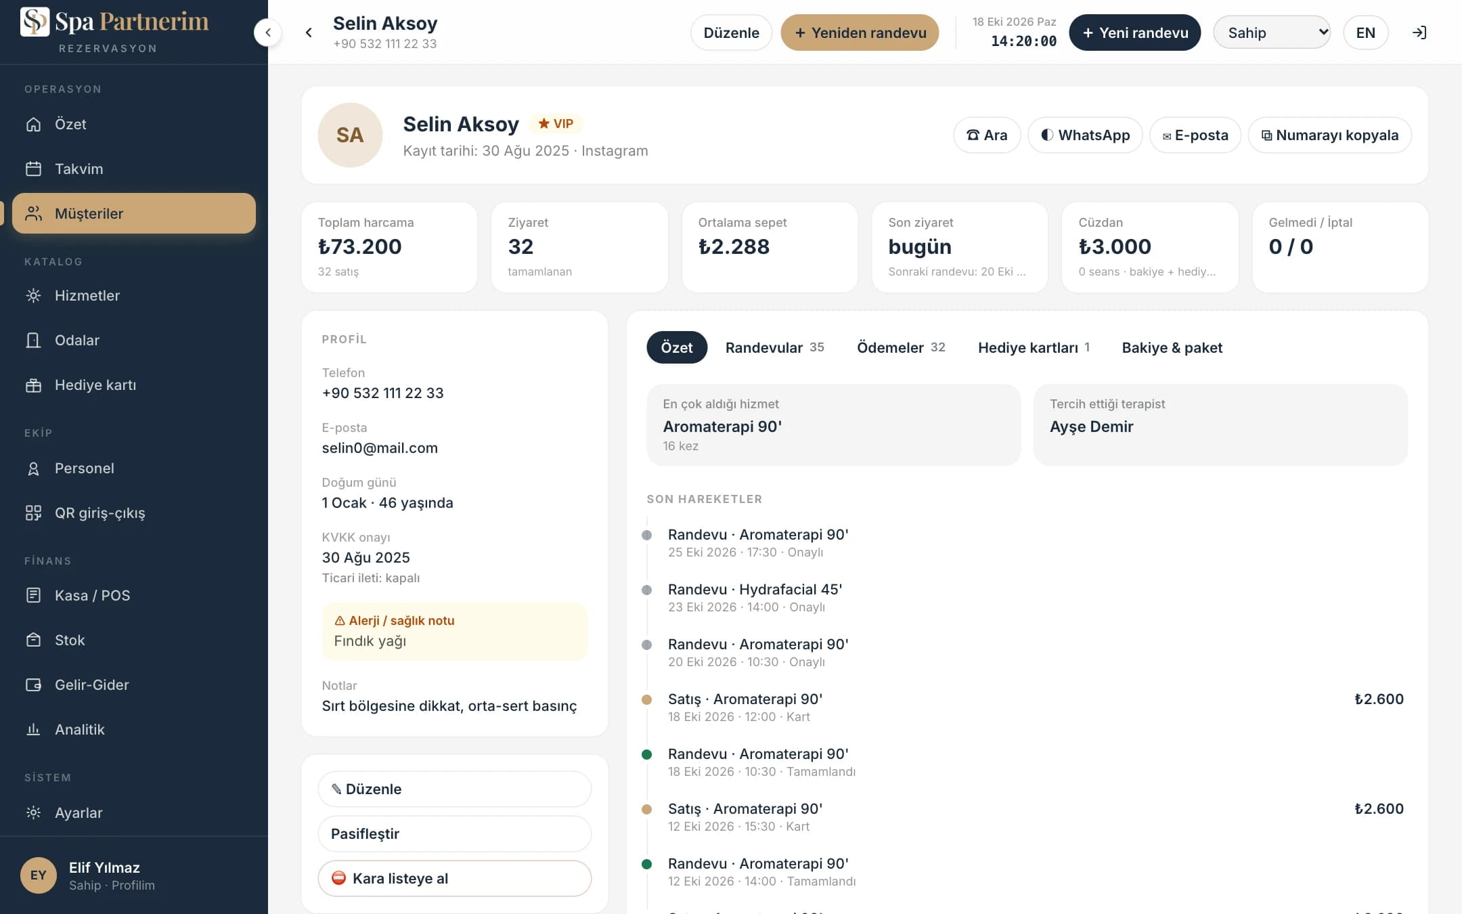This screenshot has width=1462, height=914.
Task: Open the Takvim calendar icon in sidebar
Action: [x=33, y=169]
